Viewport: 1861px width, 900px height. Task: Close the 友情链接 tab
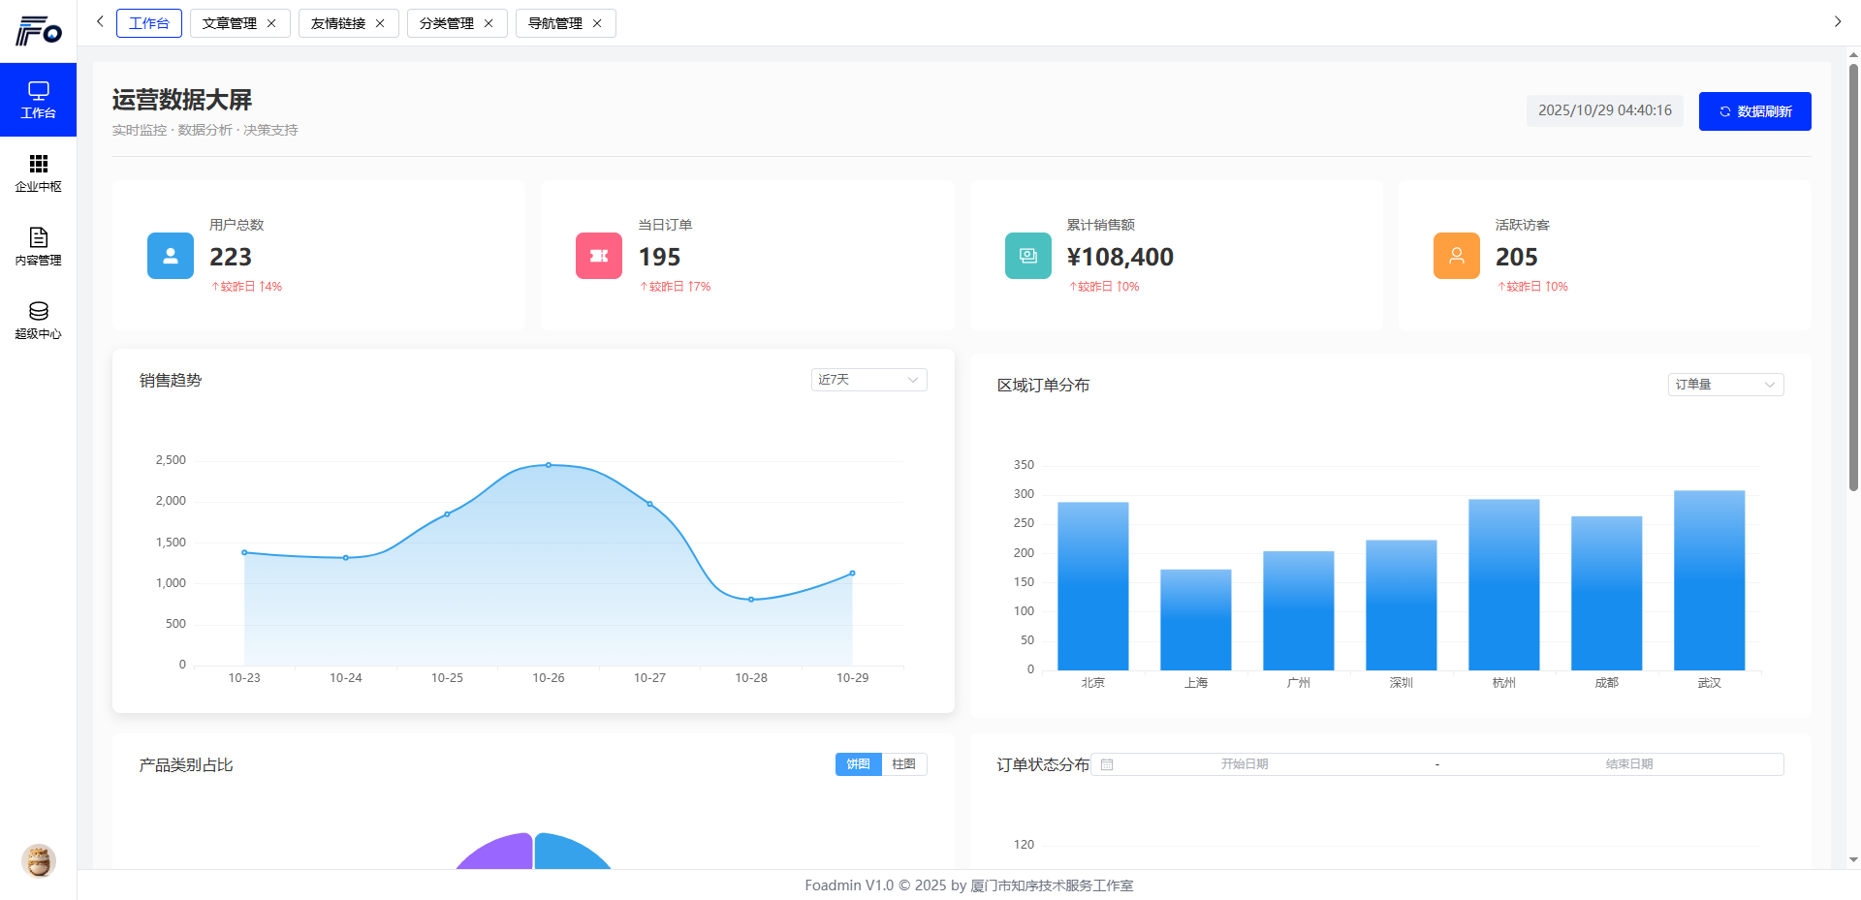[x=380, y=23]
